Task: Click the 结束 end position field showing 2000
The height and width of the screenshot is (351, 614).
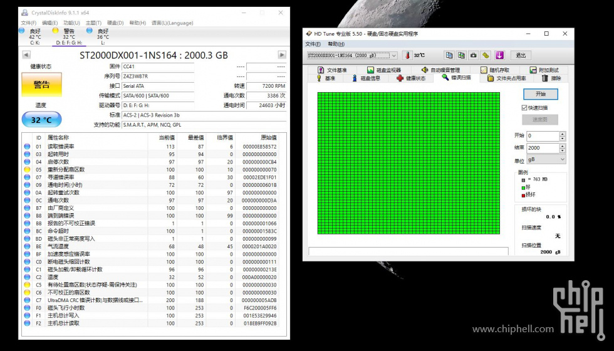Action: coord(543,148)
